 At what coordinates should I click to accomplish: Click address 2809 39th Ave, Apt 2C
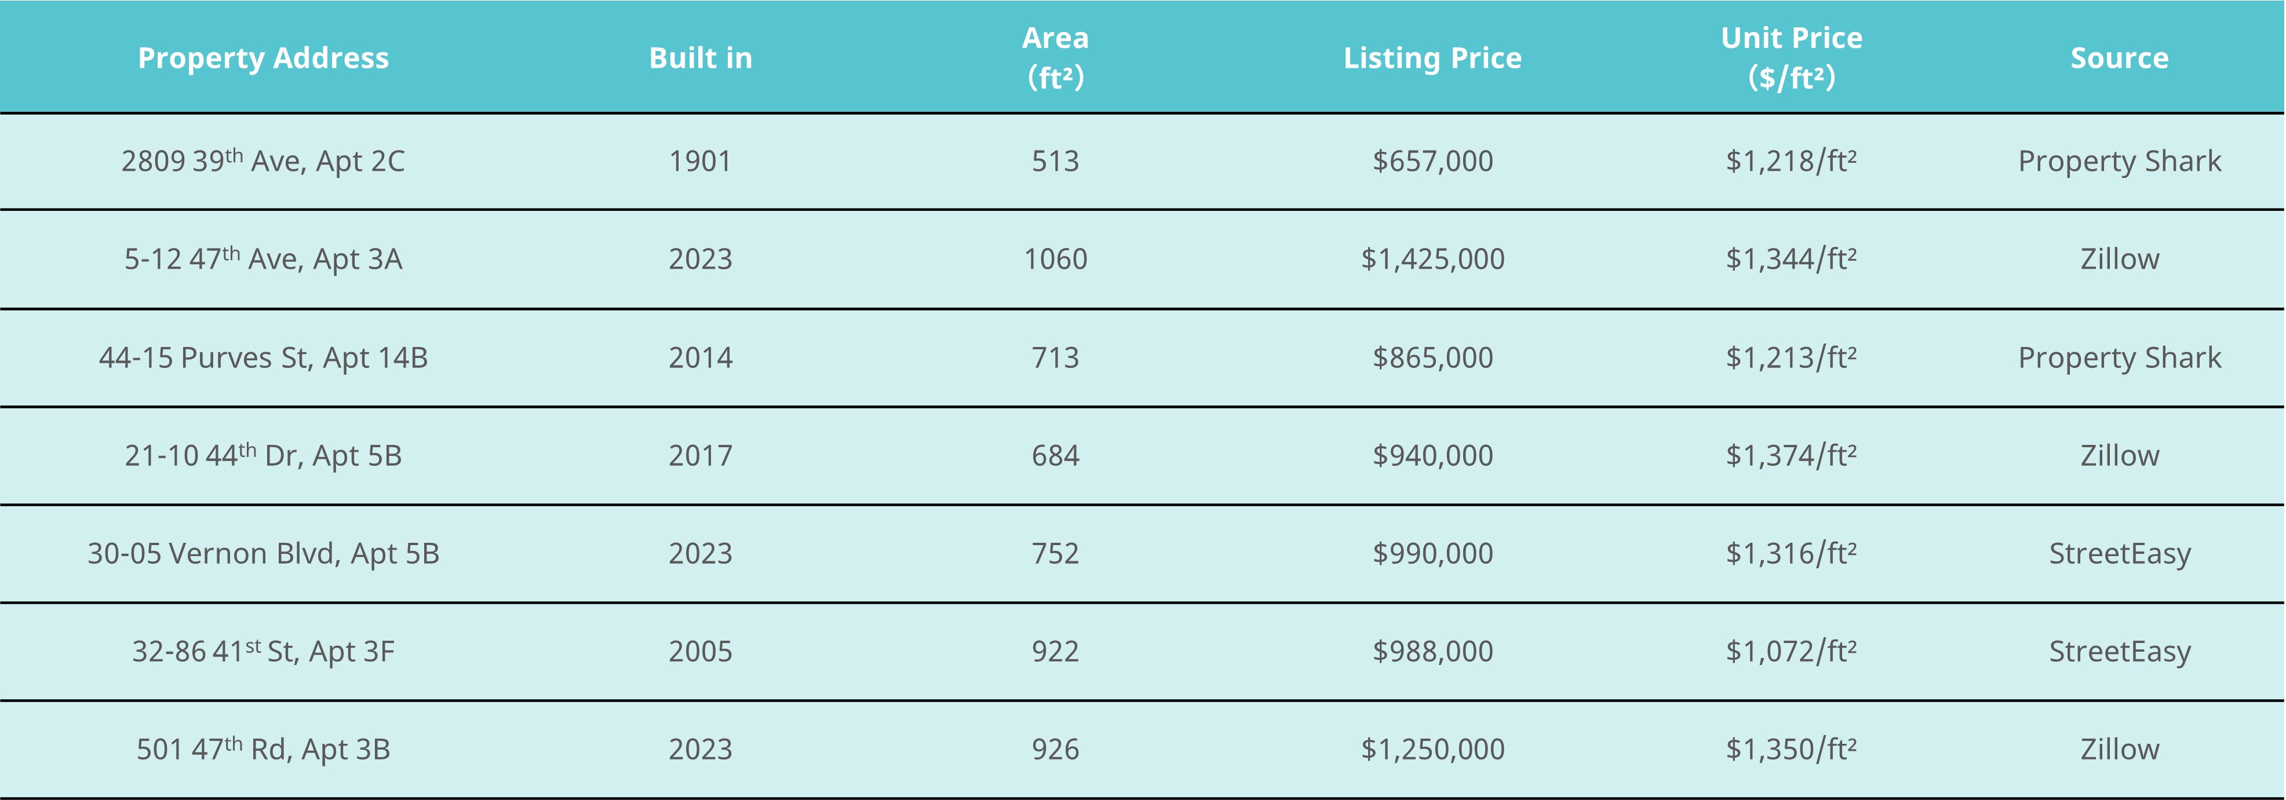pos(262,160)
